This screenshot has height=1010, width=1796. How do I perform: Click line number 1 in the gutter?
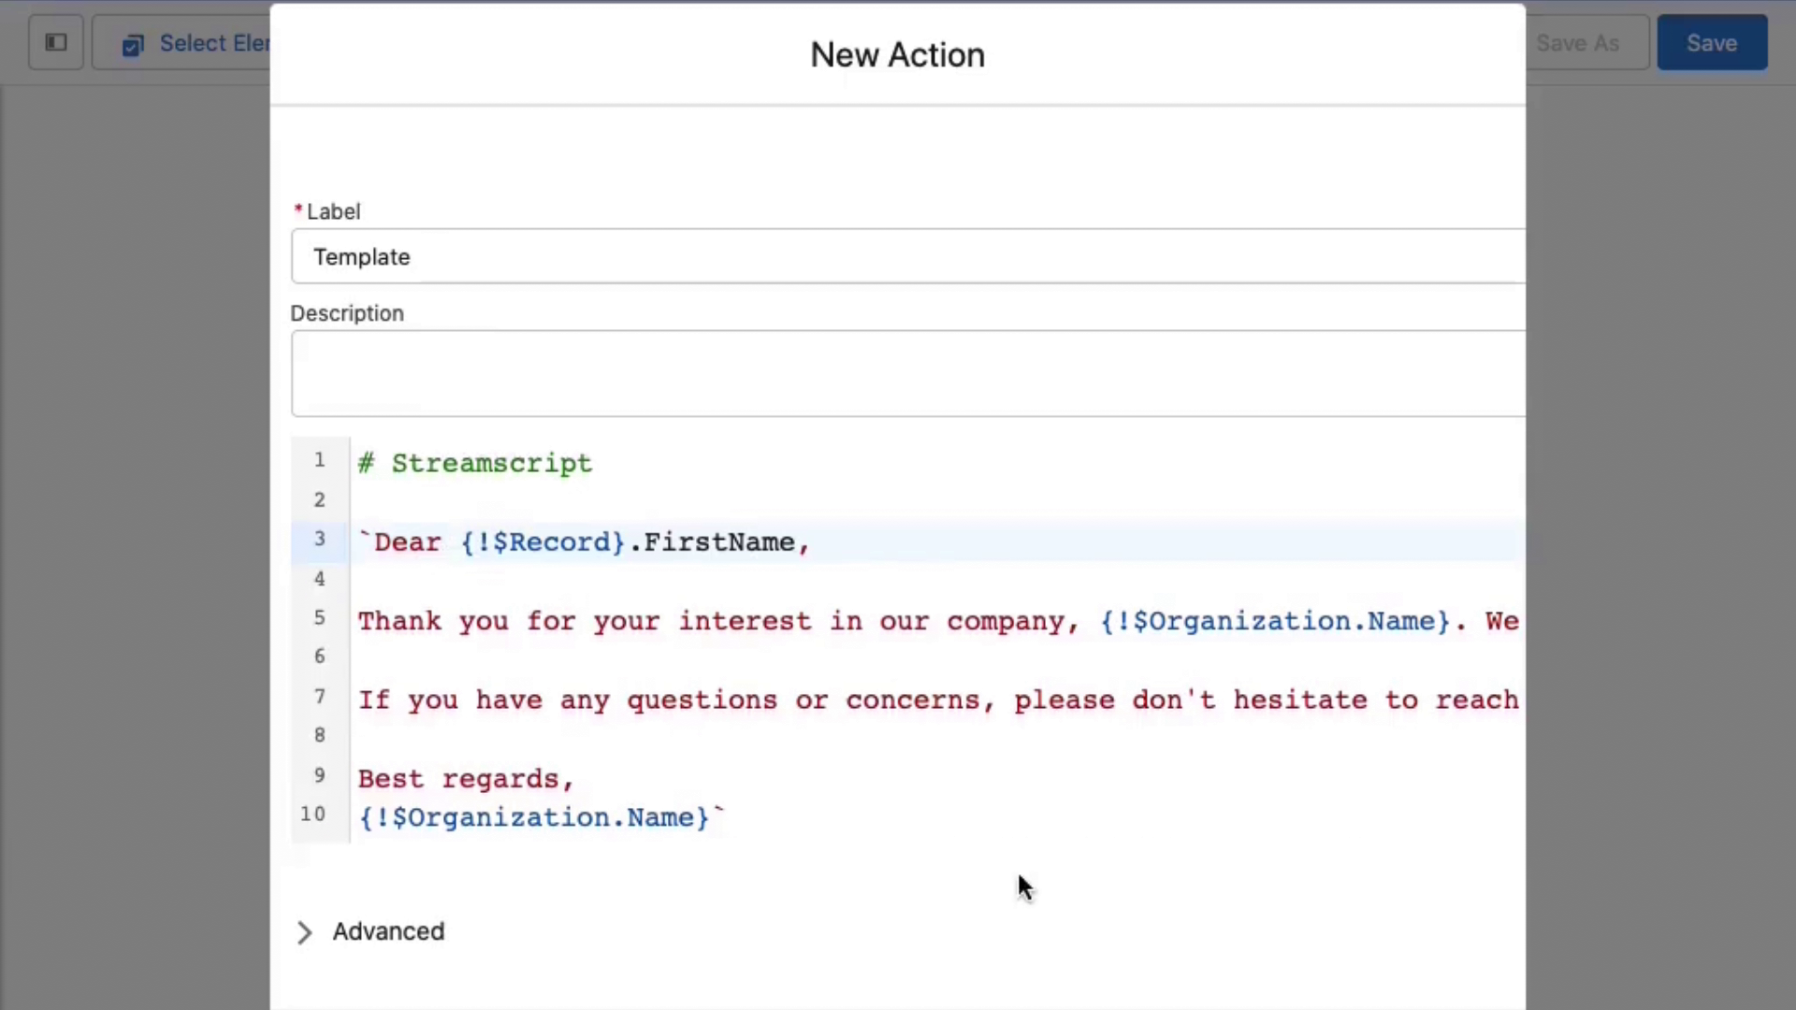[x=320, y=460]
